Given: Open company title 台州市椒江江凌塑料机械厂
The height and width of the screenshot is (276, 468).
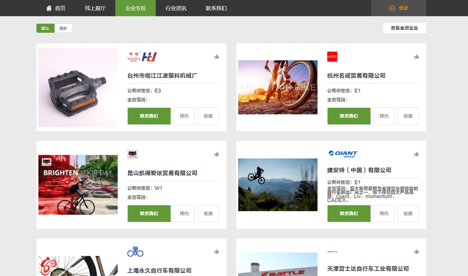Looking at the screenshot, I should tap(162, 76).
